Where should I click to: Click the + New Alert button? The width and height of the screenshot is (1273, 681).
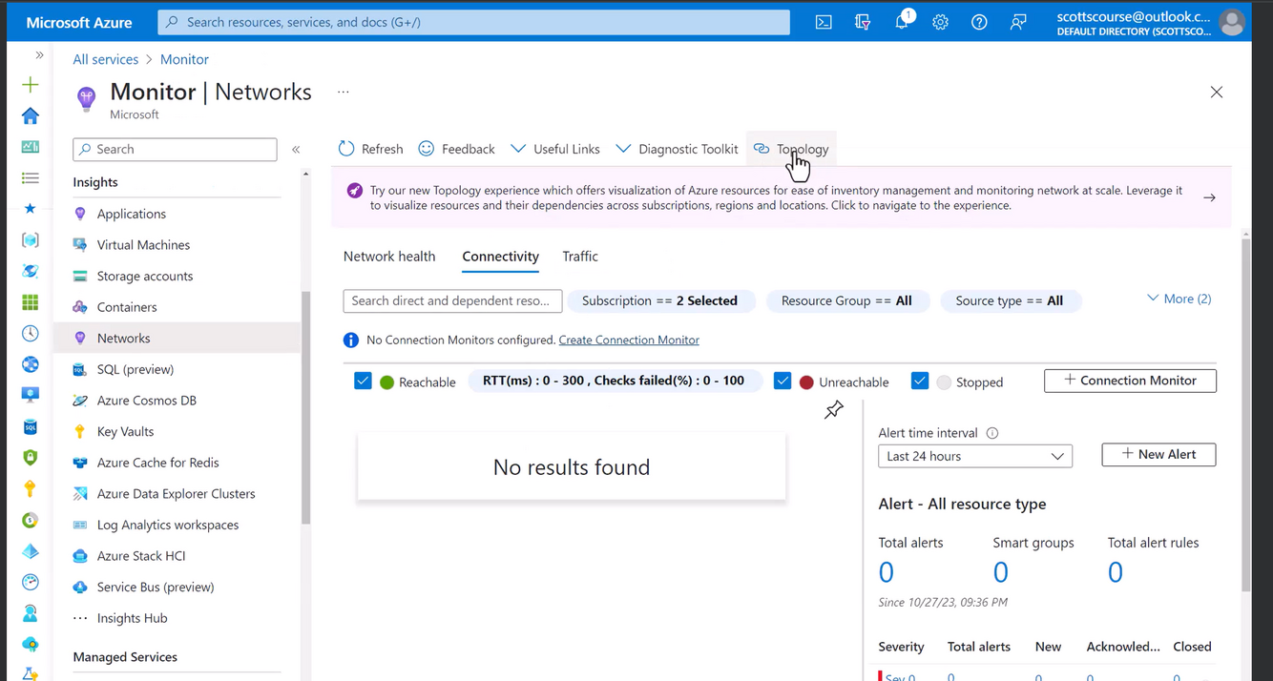1158,454
